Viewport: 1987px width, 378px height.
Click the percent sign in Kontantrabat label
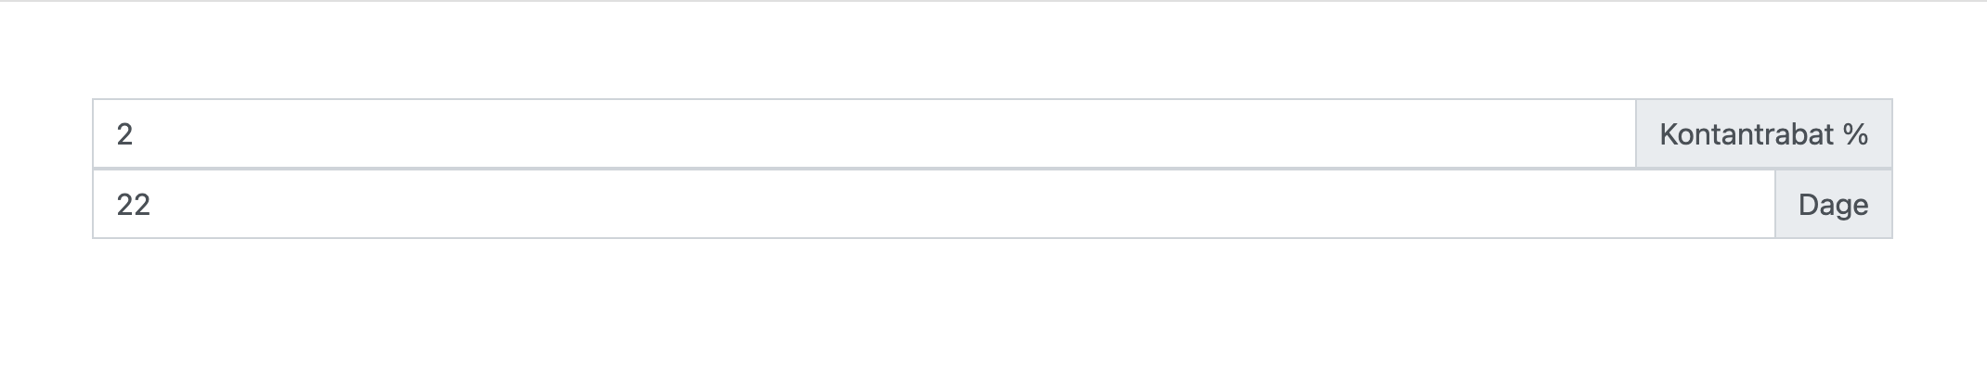[1856, 134]
